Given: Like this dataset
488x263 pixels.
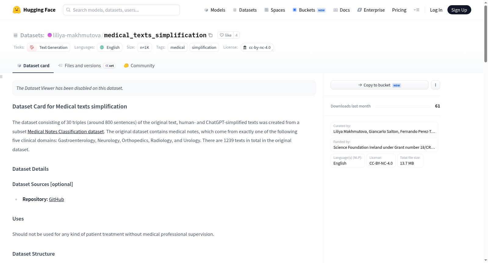Looking at the screenshot, I should tap(226, 35).
